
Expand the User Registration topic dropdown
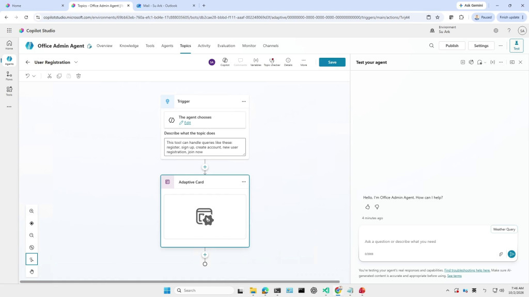tap(76, 62)
